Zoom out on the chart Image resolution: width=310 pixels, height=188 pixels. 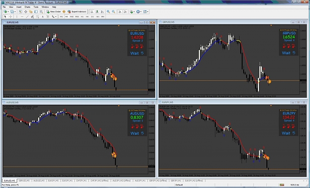pyautogui.click(x=114, y=12)
